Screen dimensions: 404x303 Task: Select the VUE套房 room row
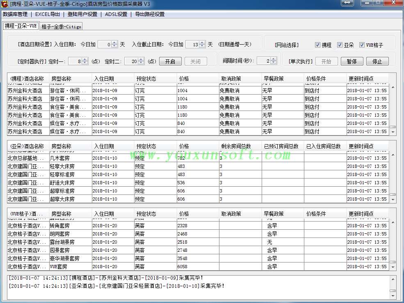[198, 267]
